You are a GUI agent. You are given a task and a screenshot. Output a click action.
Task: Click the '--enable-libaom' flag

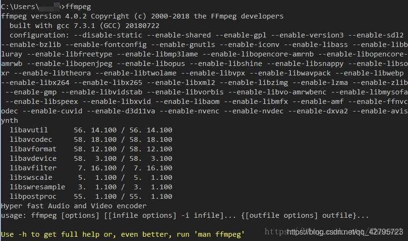click(188, 102)
